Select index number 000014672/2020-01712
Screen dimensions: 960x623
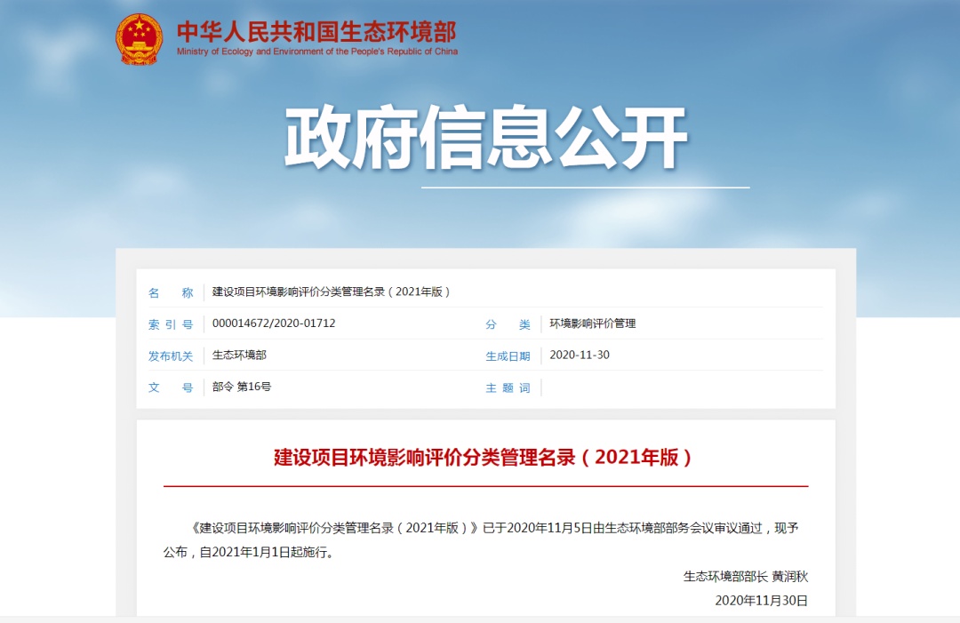point(274,323)
